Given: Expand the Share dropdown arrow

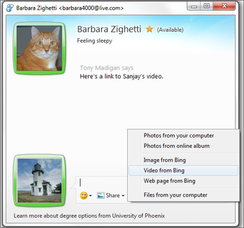Looking at the screenshot, I should (123, 196).
